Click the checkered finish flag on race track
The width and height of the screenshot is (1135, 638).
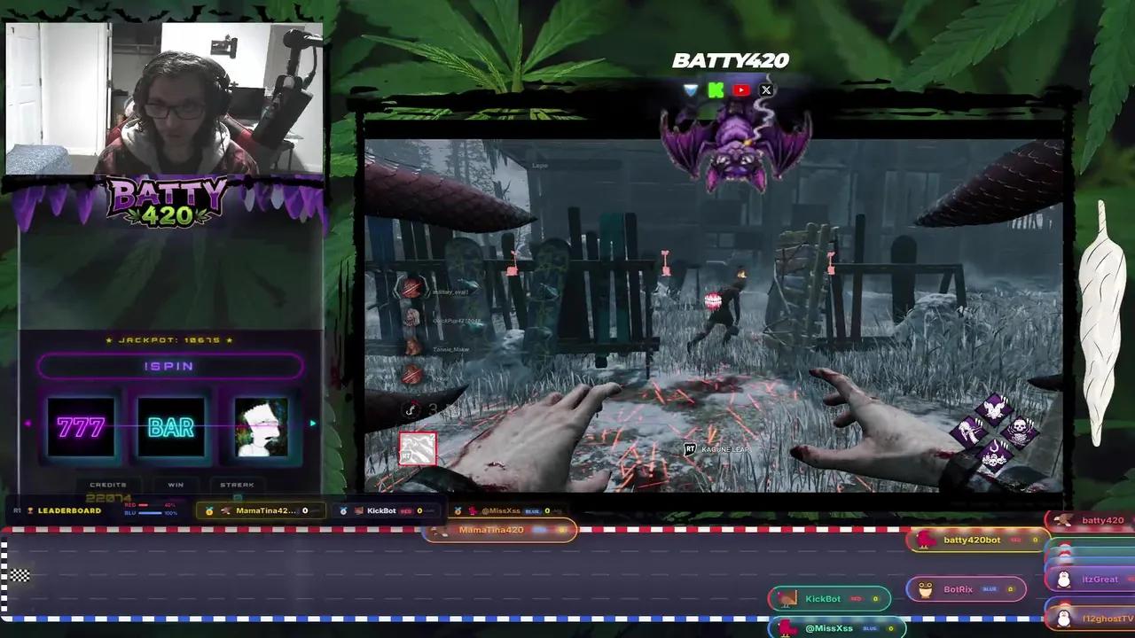tap(20, 575)
